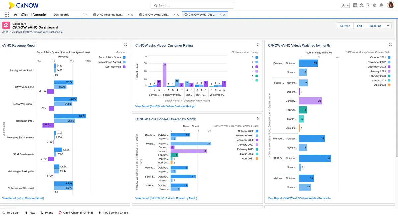
Task: Expand the Videos Watched by month widget
Action: pyautogui.click(x=391, y=45)
